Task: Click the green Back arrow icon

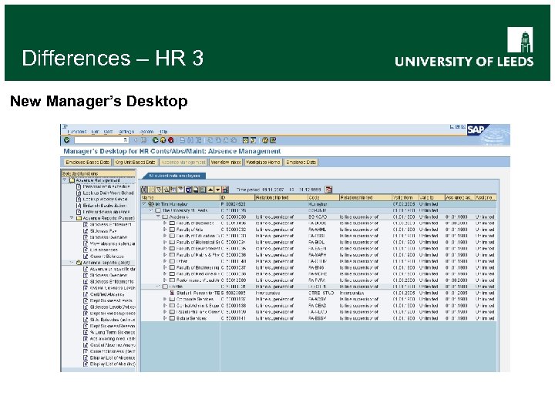Action: 155,140
